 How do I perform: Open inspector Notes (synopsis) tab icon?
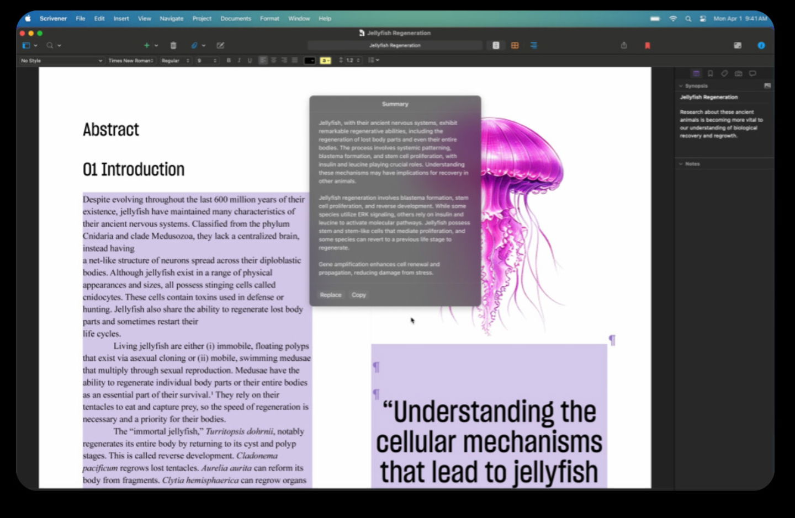point(696,73)
